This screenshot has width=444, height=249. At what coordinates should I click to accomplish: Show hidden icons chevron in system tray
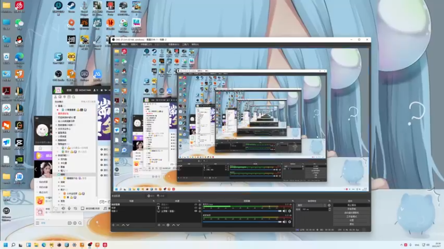point(401,245)
